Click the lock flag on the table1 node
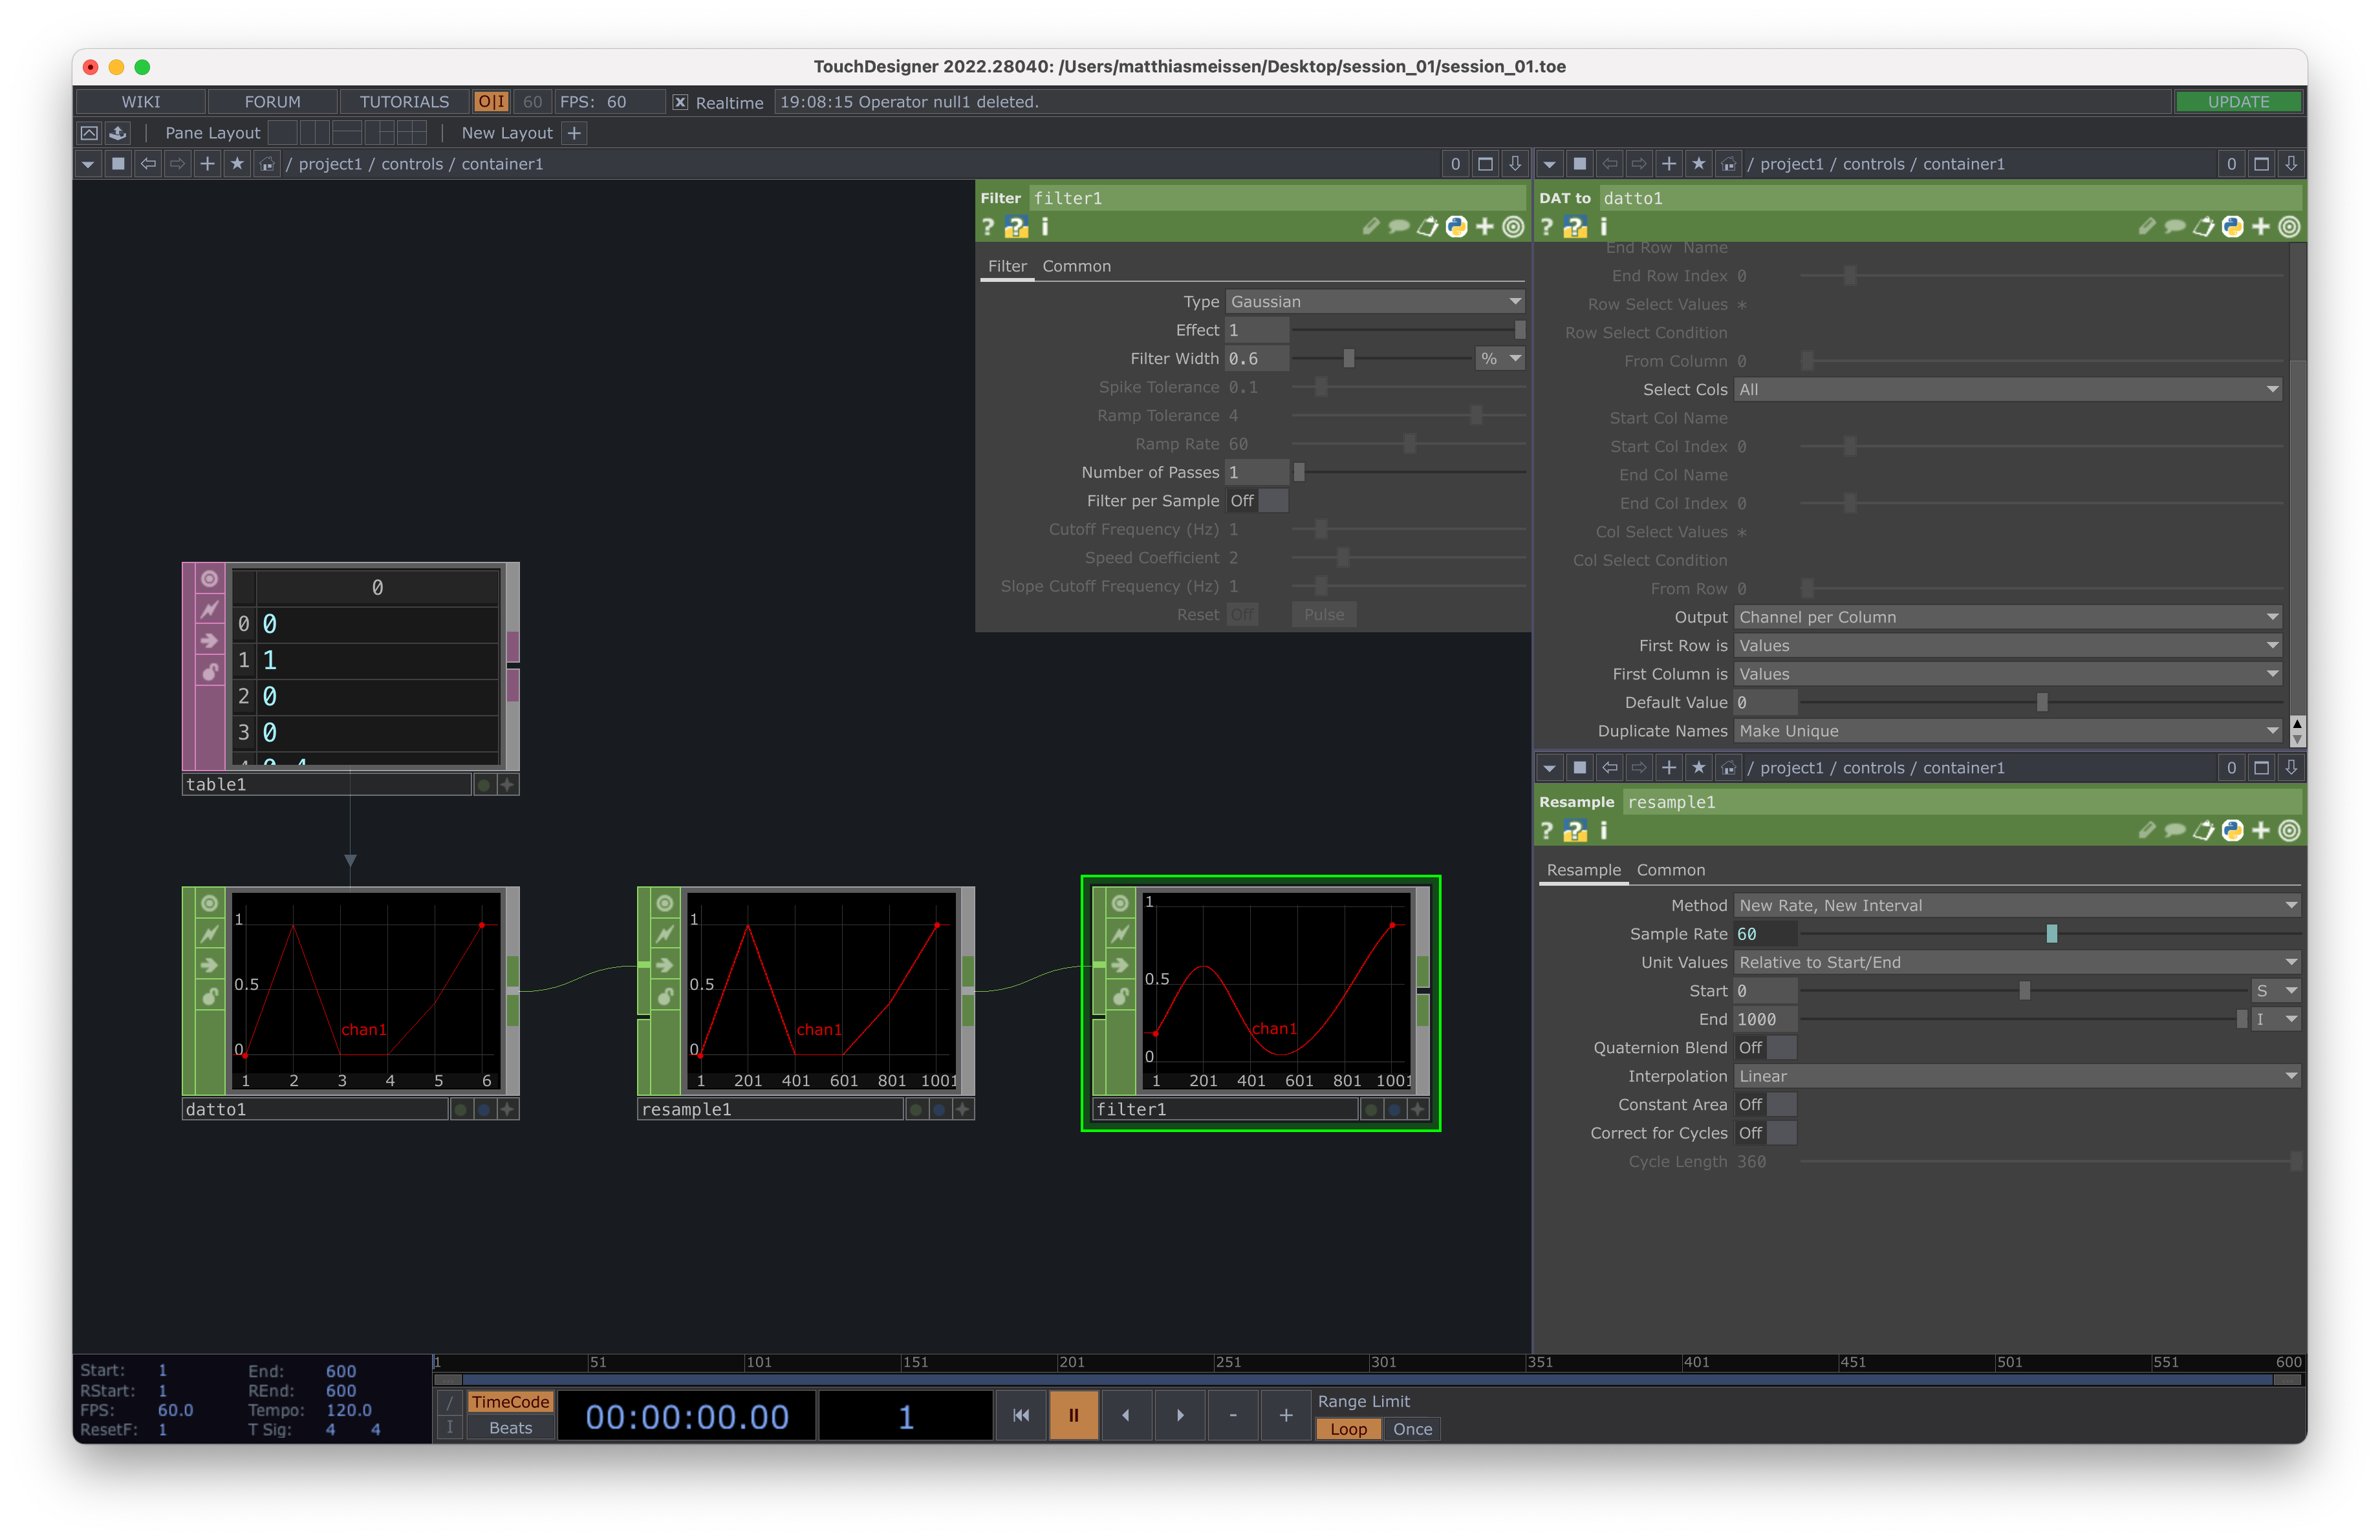 (209, 672)
